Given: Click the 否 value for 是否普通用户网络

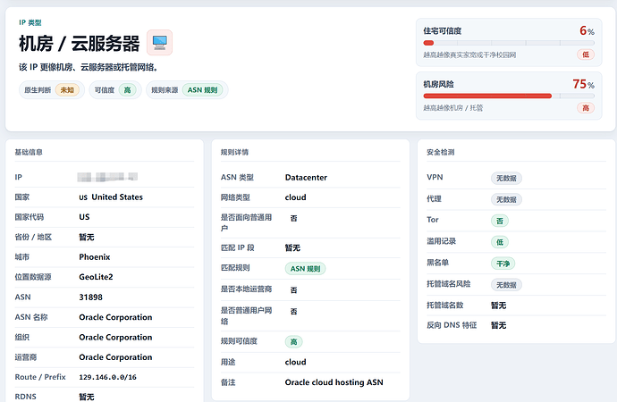Looking at the screenshot, I should point(293,312).
